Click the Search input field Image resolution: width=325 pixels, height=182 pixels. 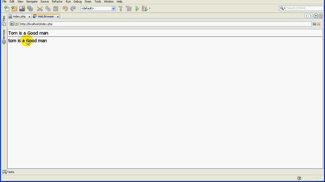pyautogui.click(x=305, y=8)
